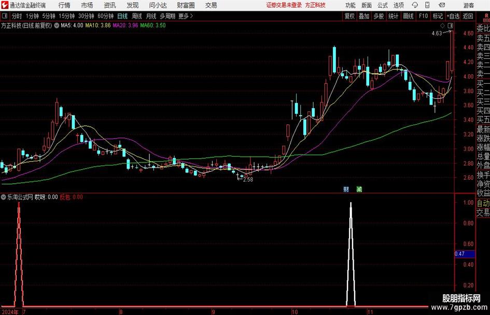
Task: Open the 问小达 menu
Action: click(158, 5)
